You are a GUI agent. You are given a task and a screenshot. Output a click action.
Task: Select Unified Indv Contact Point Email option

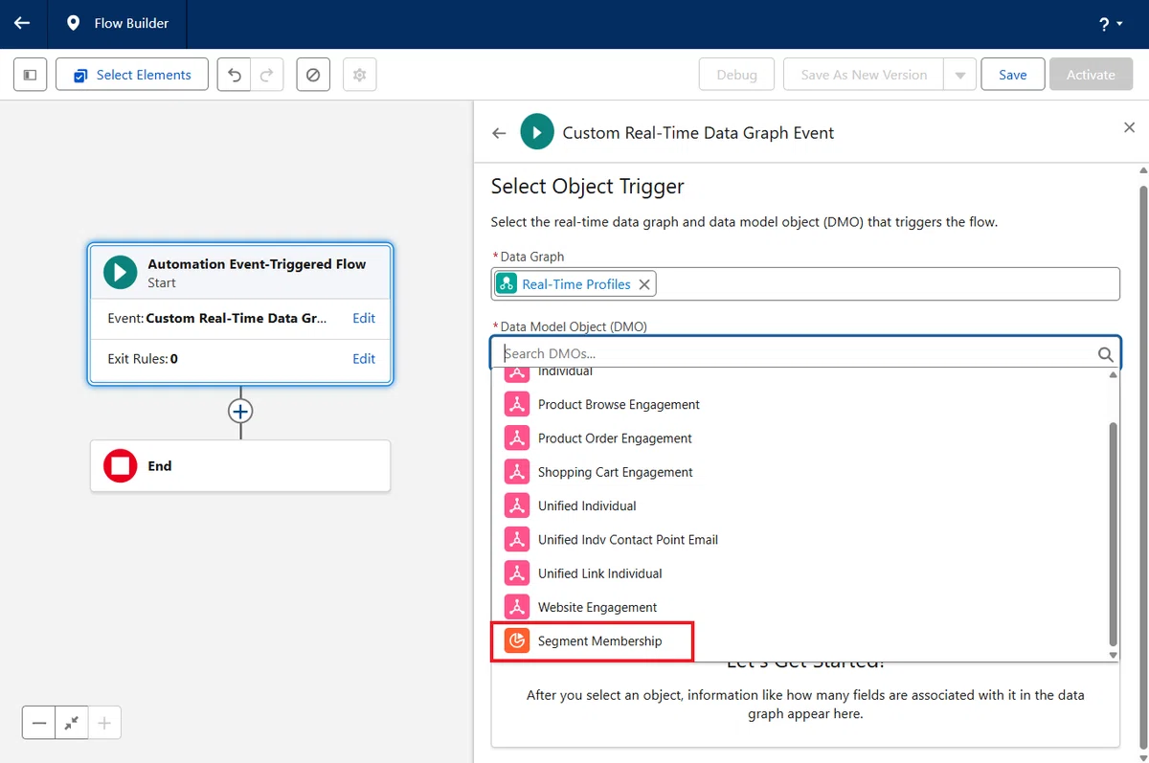click(801, 539)
